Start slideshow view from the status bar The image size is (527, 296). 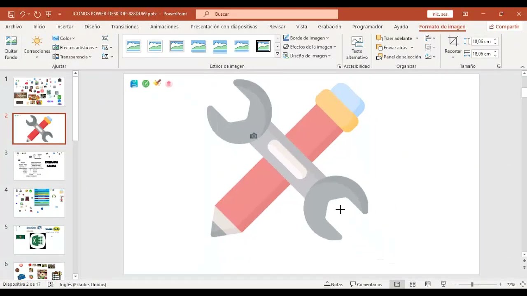coord(443,284)
